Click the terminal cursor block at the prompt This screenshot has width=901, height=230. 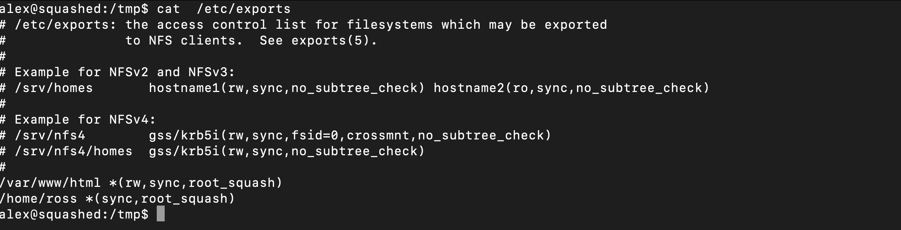point(161,214)
